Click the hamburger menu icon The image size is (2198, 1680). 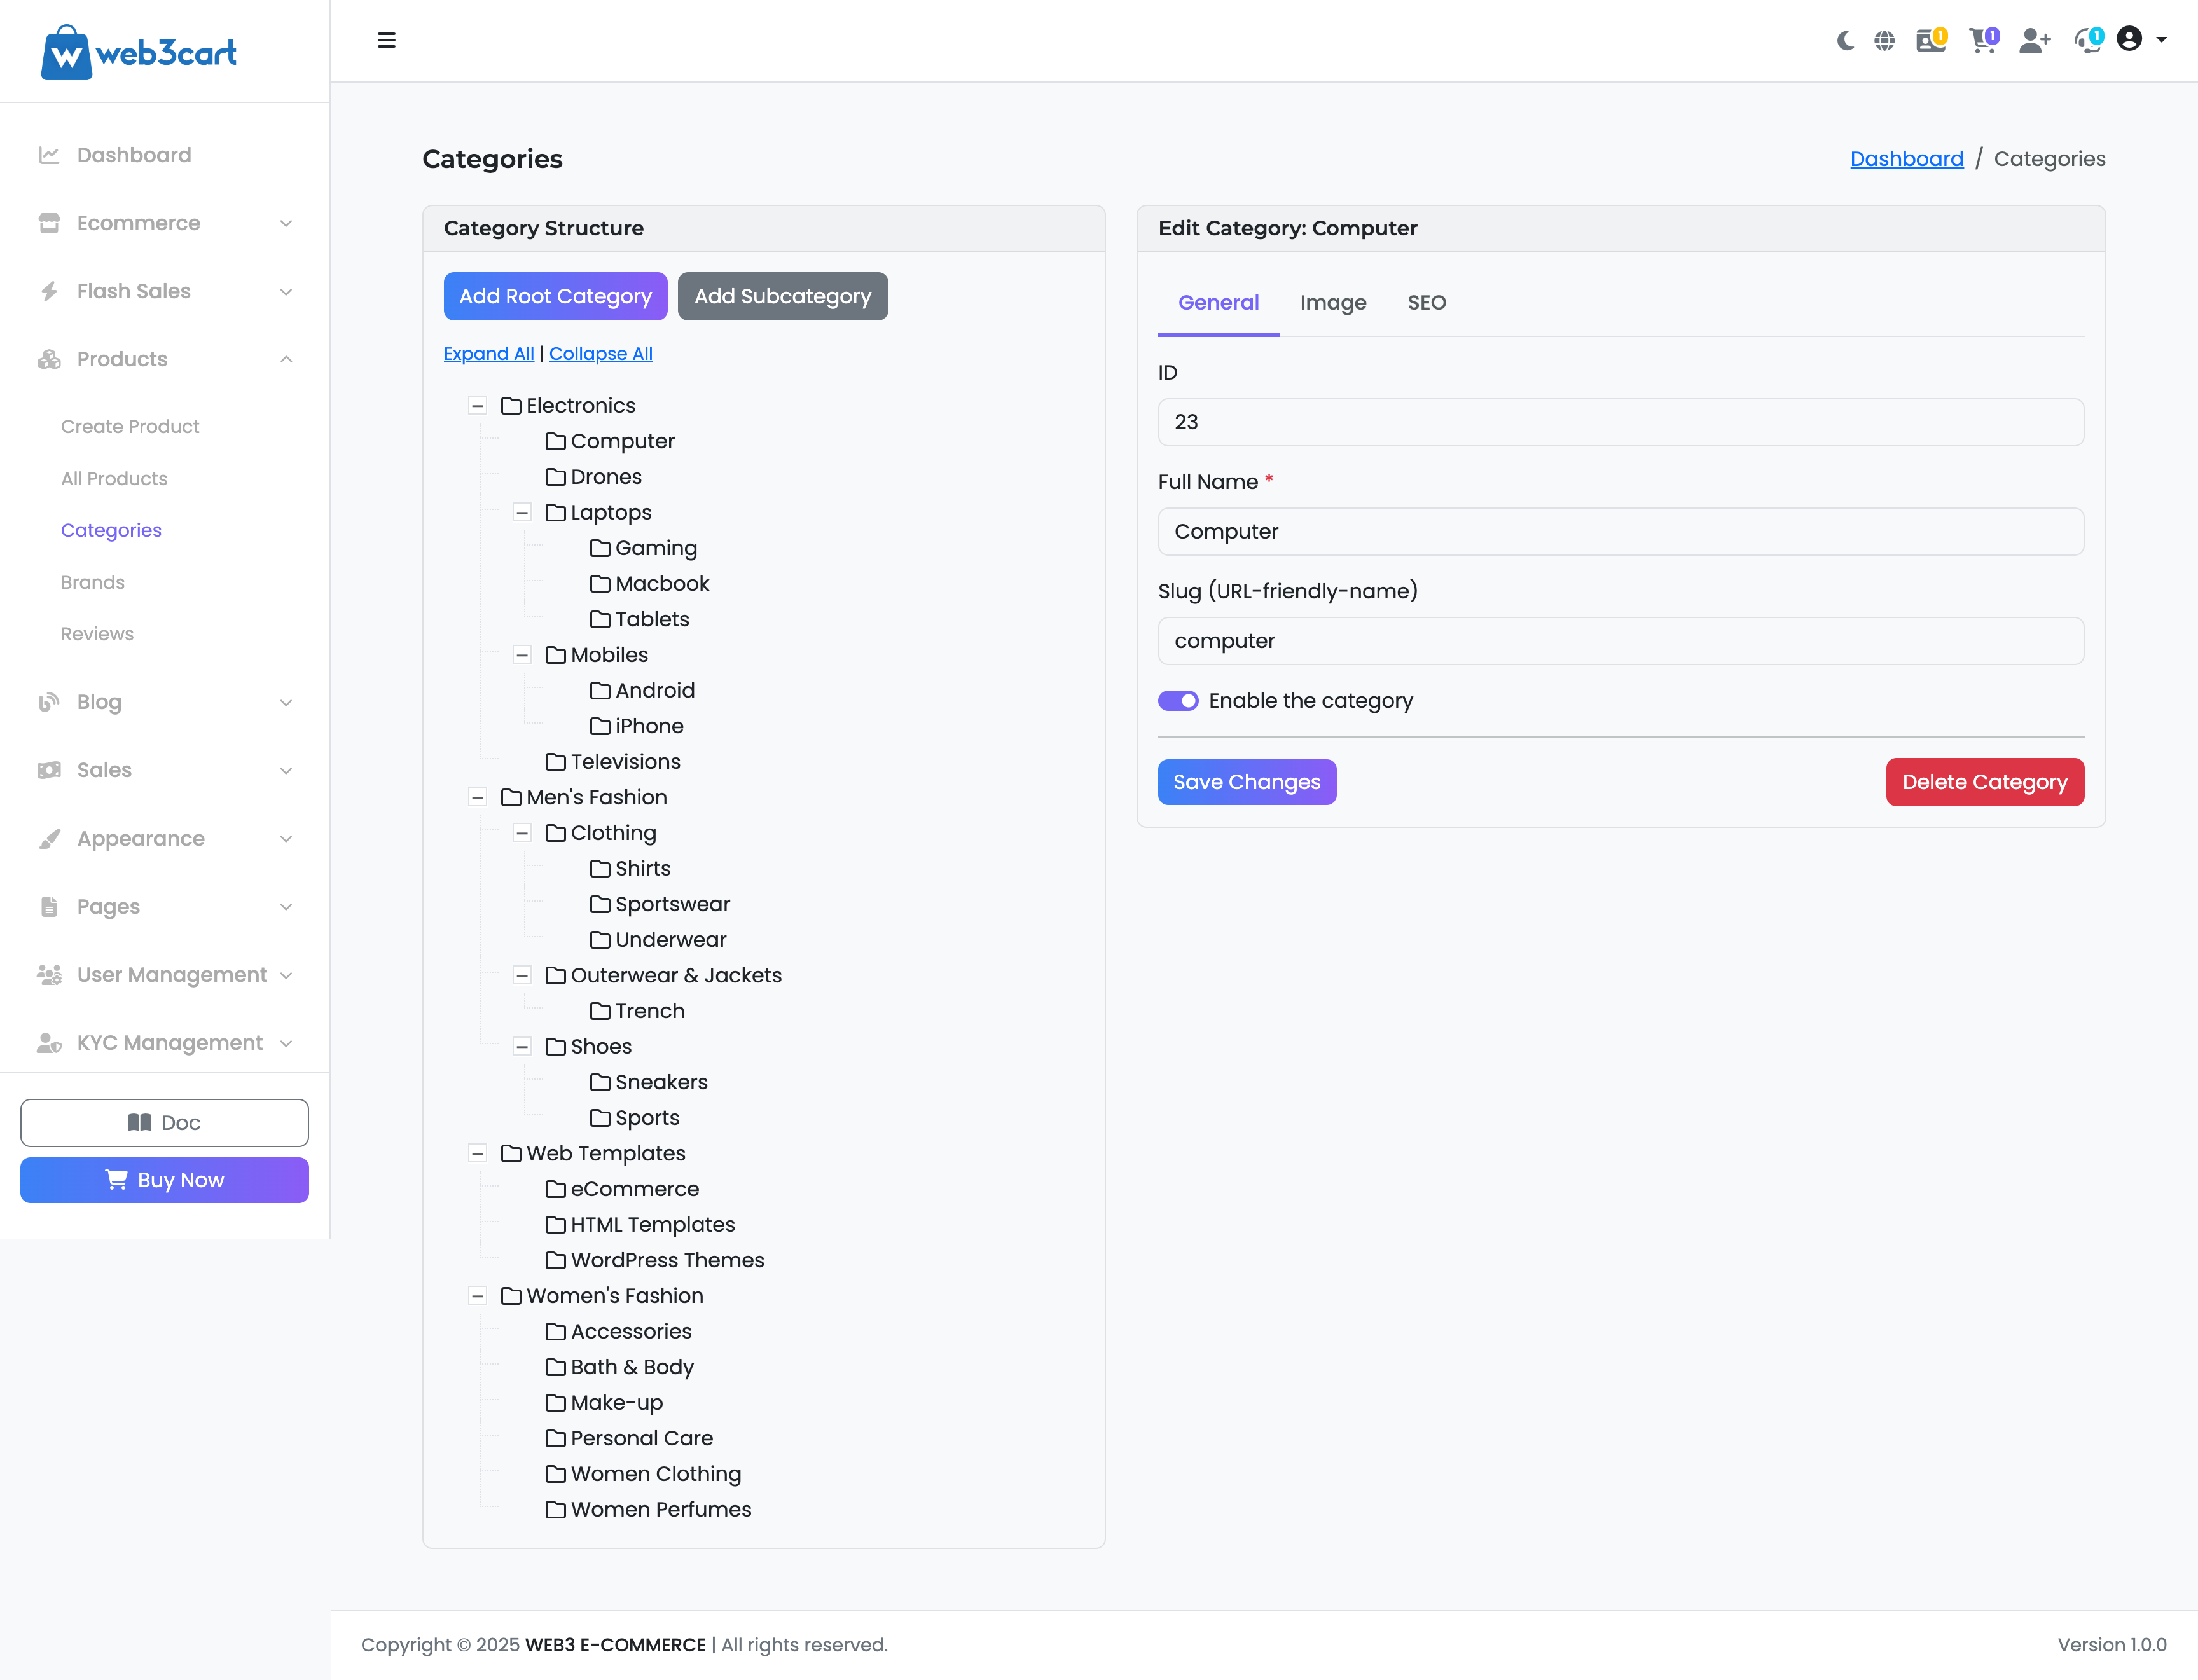tap(387, 41)
